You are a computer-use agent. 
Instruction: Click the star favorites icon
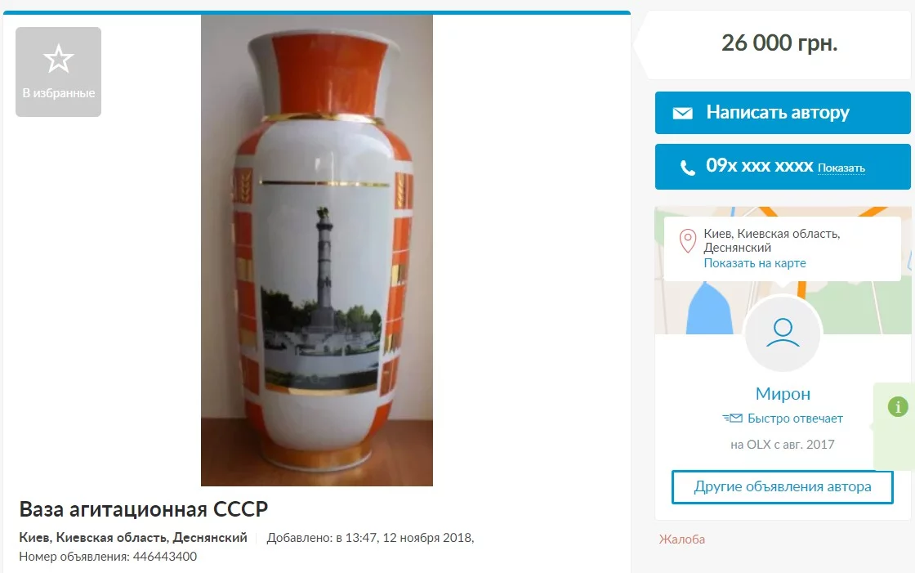[58, 58]
